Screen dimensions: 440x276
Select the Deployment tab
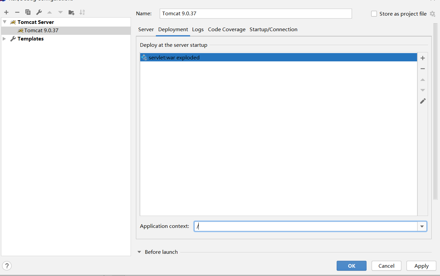coord(173,30)
